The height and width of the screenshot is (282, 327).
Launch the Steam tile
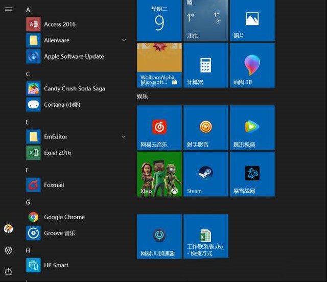206,174
